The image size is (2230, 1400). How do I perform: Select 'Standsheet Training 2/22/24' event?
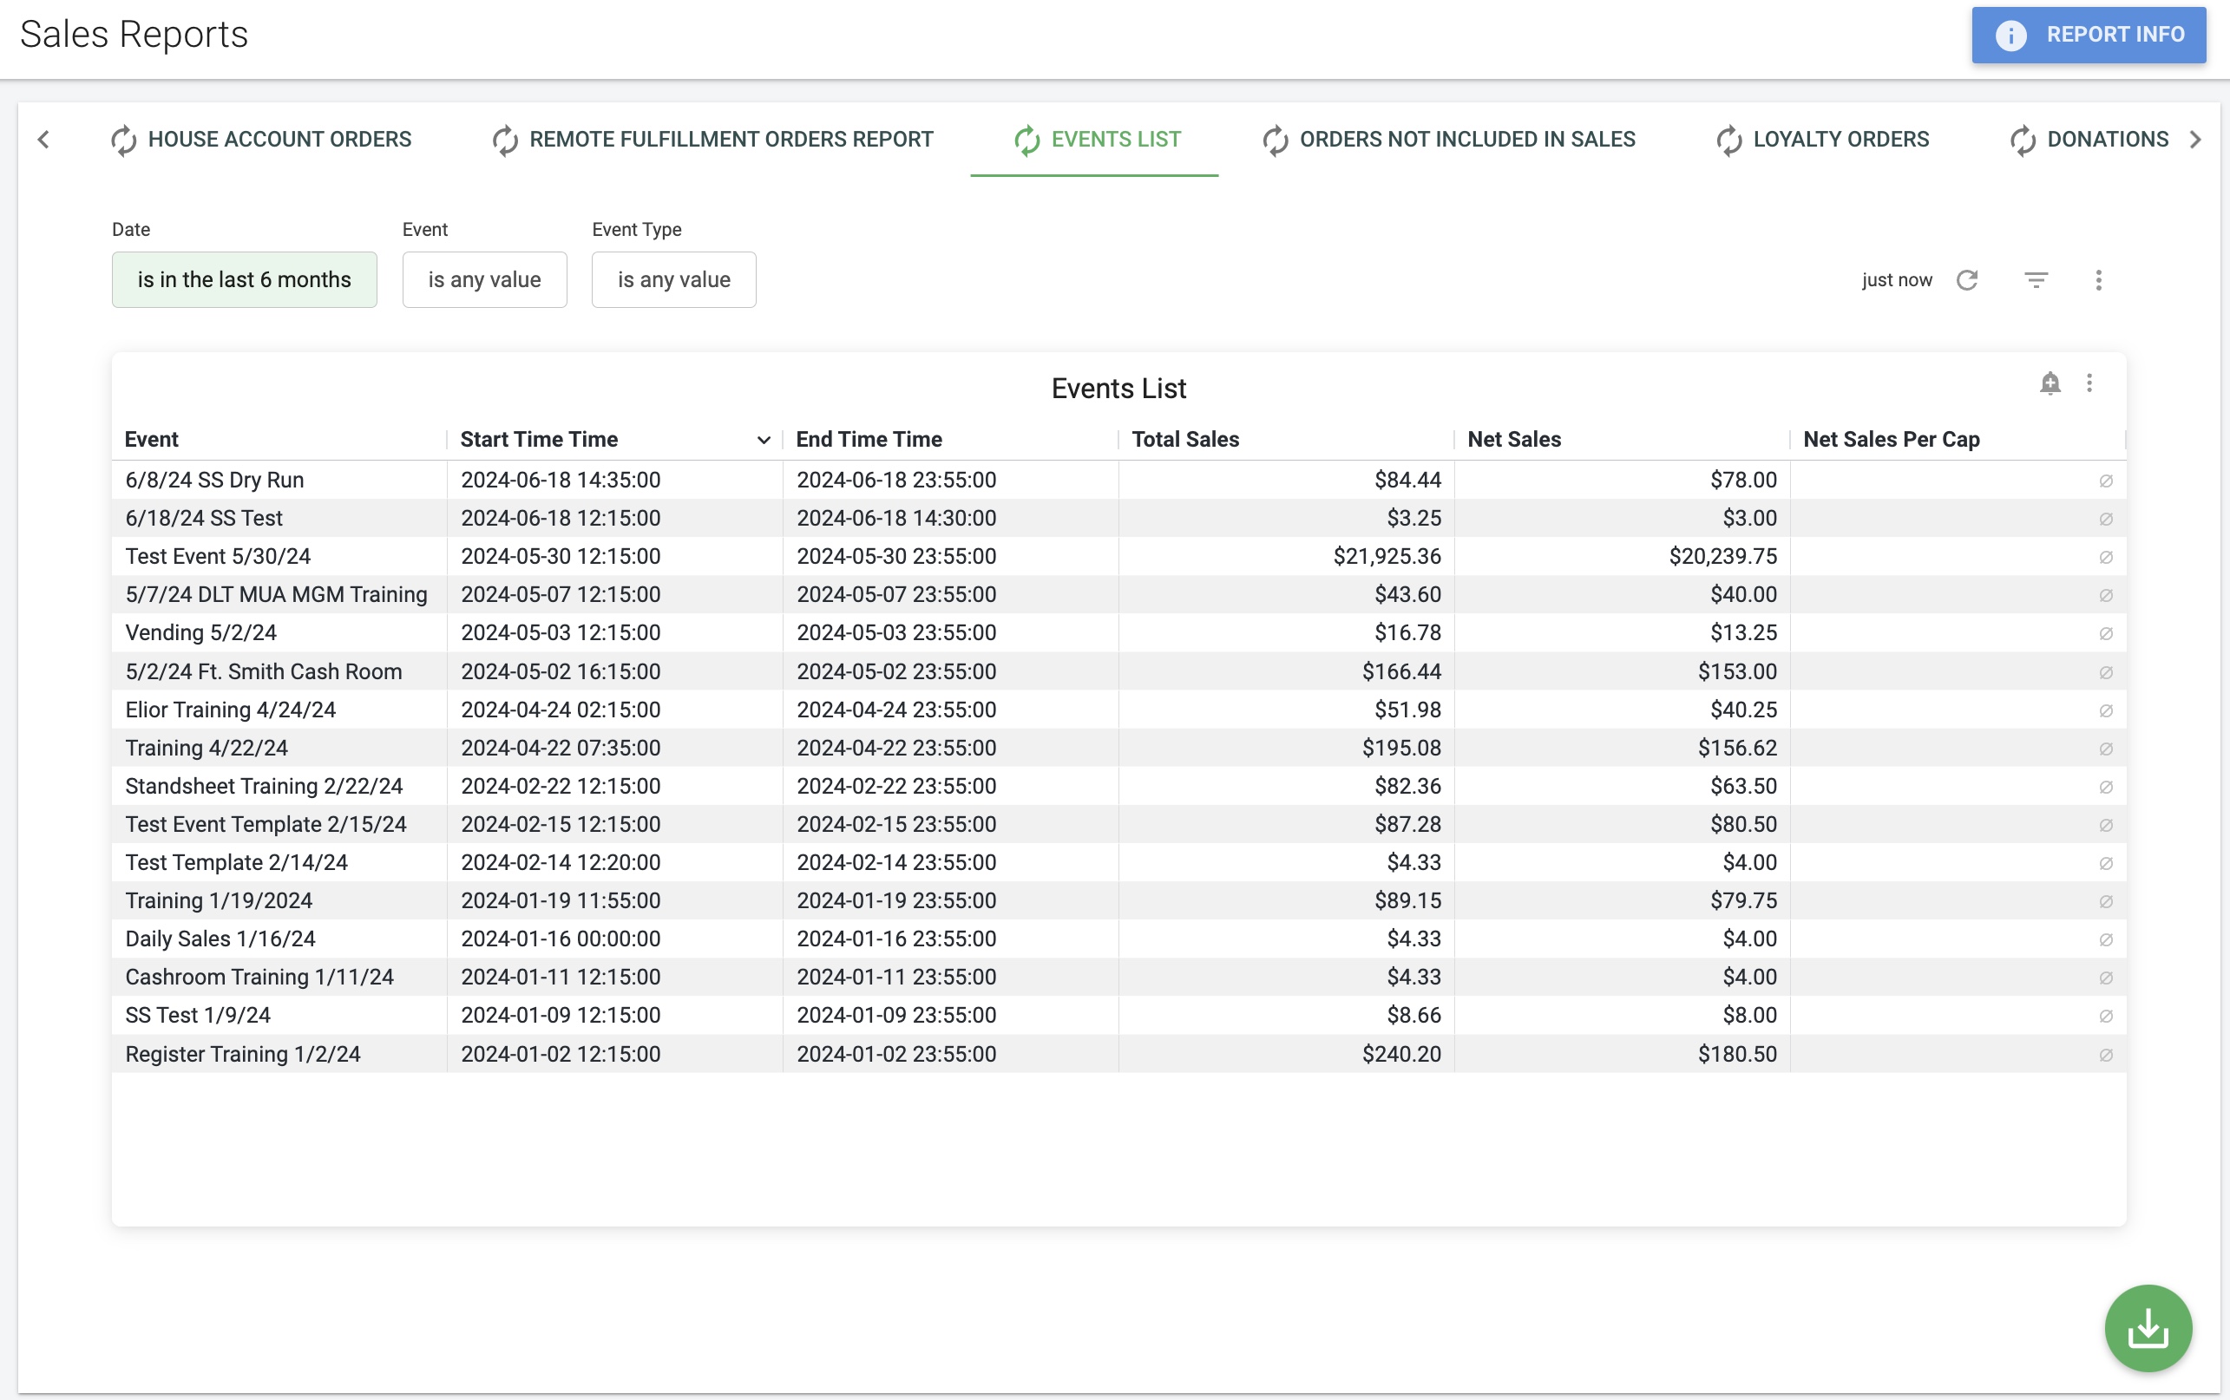tap(279, 786)
